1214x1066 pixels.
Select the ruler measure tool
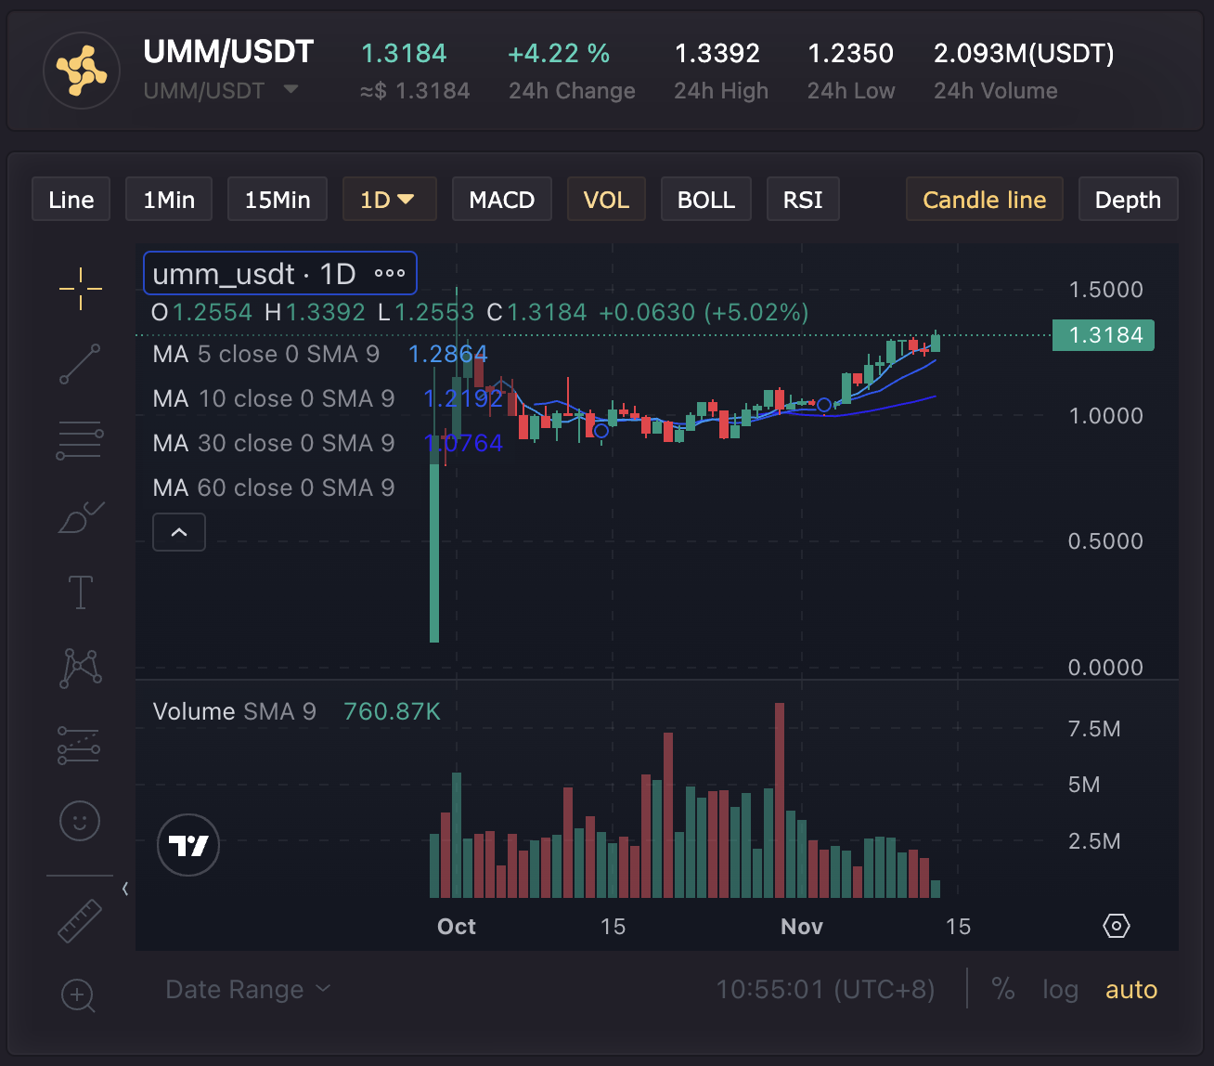click(x=81, y=920)
